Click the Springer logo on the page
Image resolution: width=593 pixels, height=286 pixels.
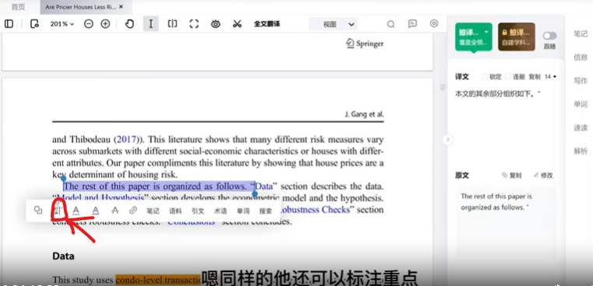365,44
